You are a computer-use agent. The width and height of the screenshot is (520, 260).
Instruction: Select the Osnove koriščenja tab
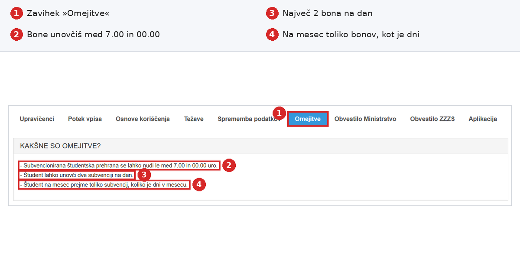coord(143,119)
